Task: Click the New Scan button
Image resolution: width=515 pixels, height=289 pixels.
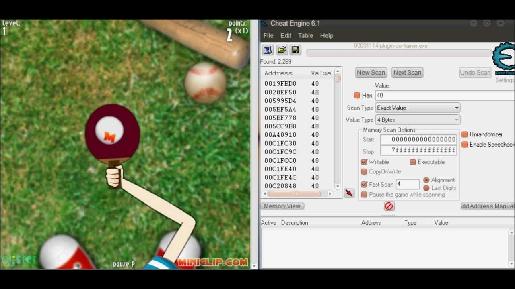Action: tap(371, 73)
